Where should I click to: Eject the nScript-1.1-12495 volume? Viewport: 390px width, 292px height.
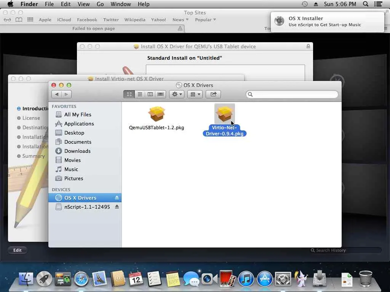pos(117,206)
